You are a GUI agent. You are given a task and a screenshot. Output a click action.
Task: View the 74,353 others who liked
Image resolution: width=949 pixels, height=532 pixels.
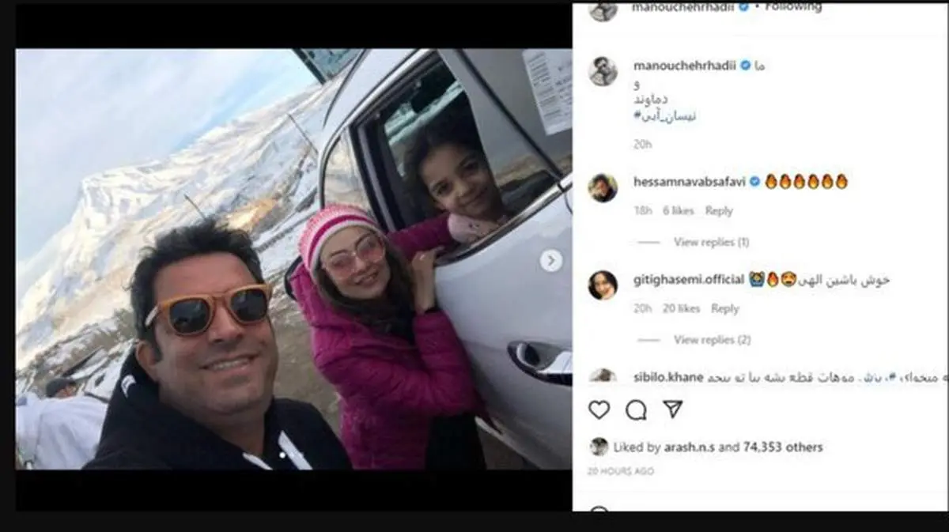pos(783,447)
